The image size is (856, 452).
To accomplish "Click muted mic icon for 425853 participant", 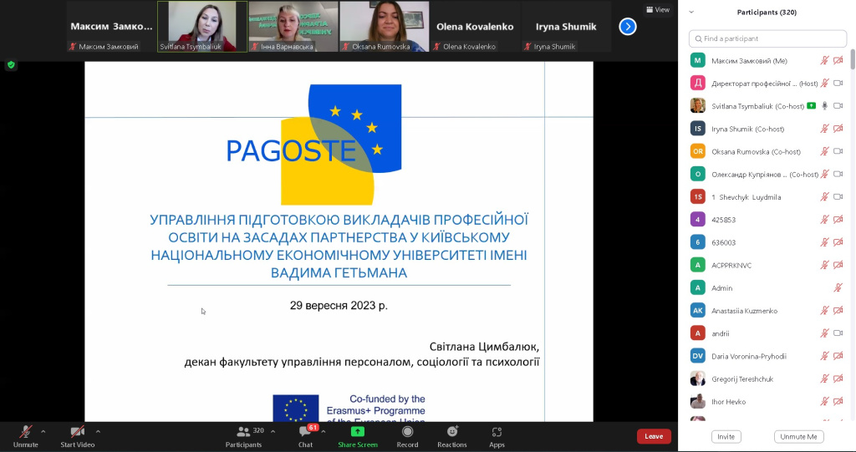I will click(x=825, y=220).
